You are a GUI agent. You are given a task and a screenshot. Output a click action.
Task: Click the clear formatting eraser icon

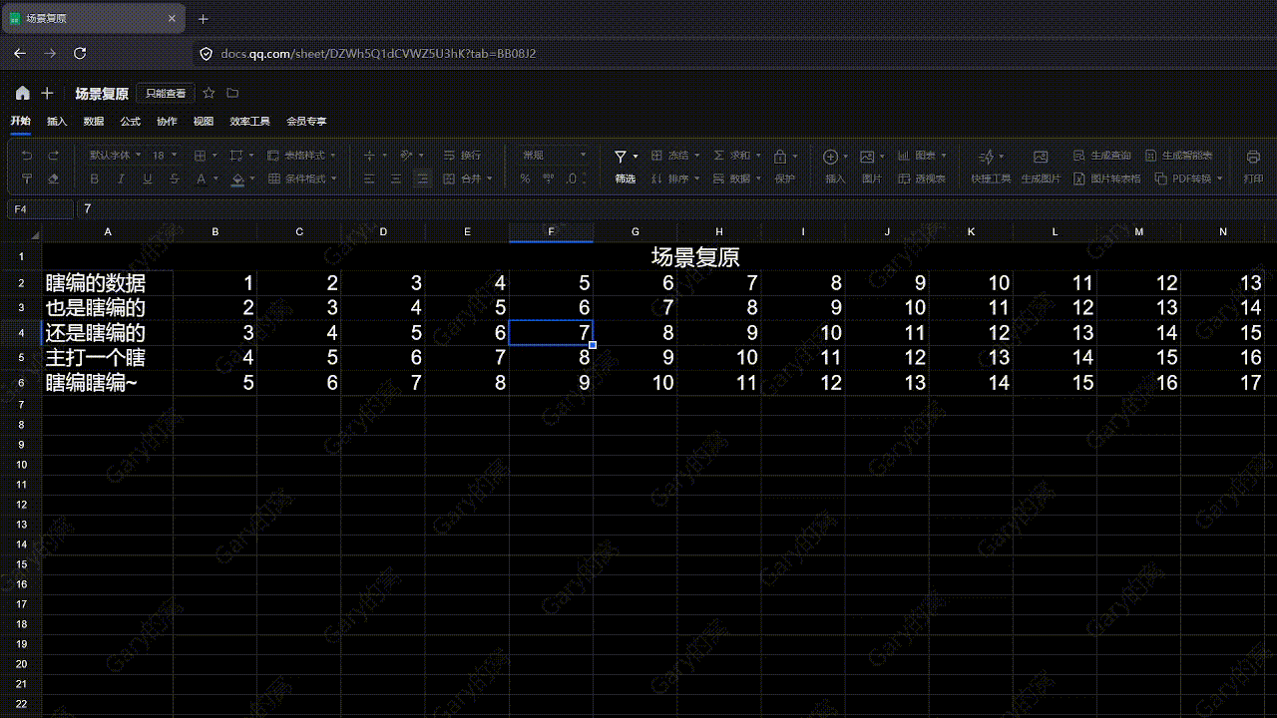point(54,179)
